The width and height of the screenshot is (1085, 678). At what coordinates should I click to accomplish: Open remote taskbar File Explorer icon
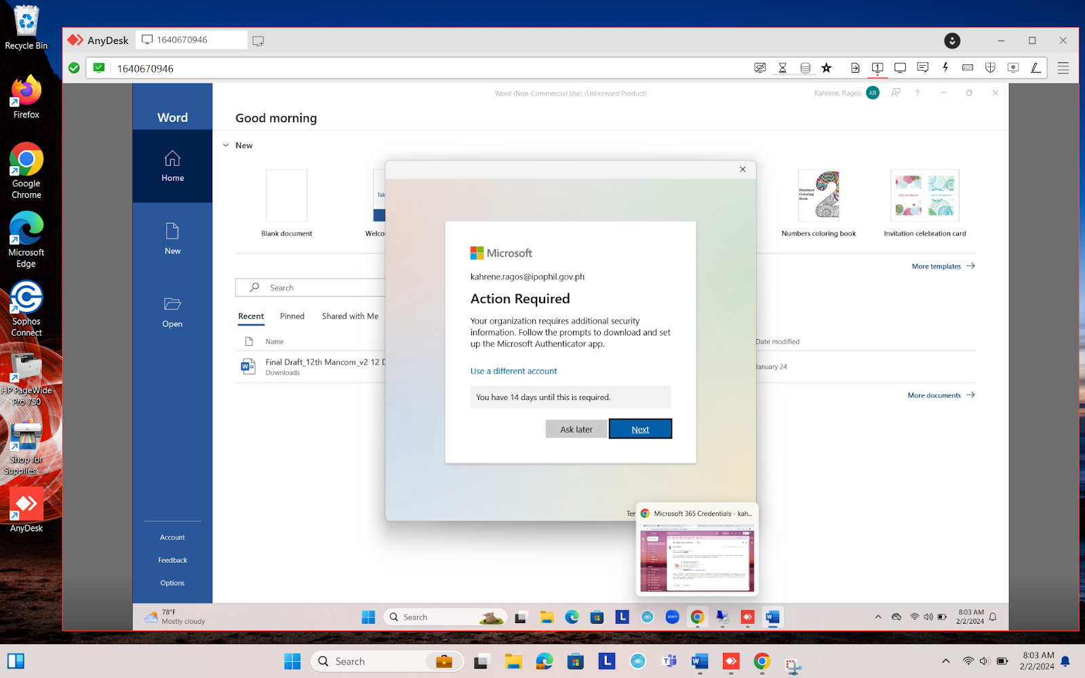pos(547,617)
